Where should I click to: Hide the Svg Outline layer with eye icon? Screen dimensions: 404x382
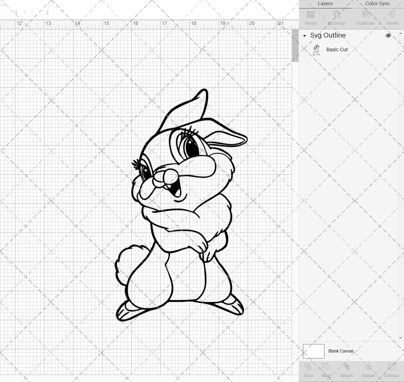tap(388, 36)
